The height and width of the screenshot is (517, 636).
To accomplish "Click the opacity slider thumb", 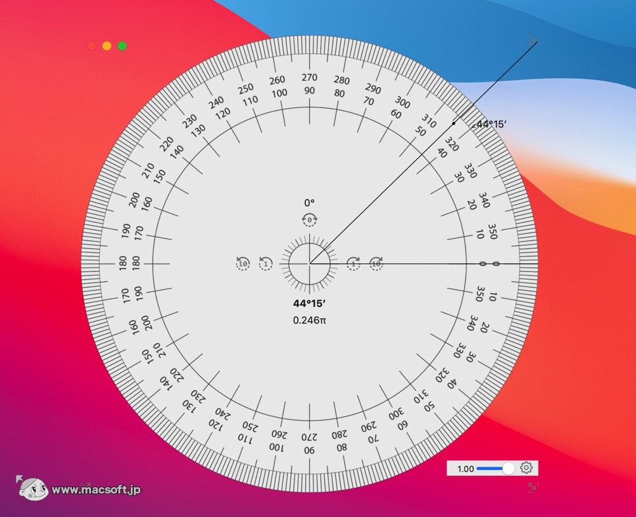I will (x=508, y=468).
